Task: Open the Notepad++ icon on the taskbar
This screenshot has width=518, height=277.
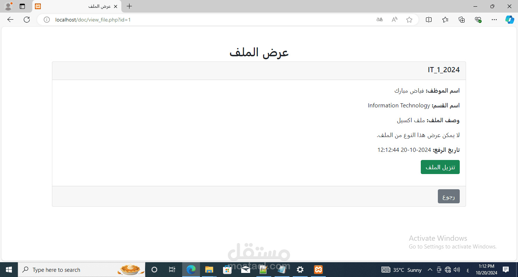Action: tap(264, 270)
